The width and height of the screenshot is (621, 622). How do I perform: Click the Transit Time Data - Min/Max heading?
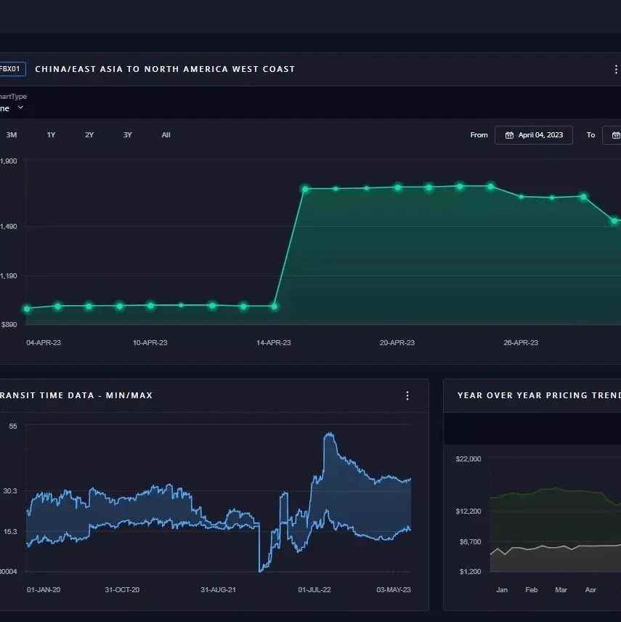tap(76, 395)
